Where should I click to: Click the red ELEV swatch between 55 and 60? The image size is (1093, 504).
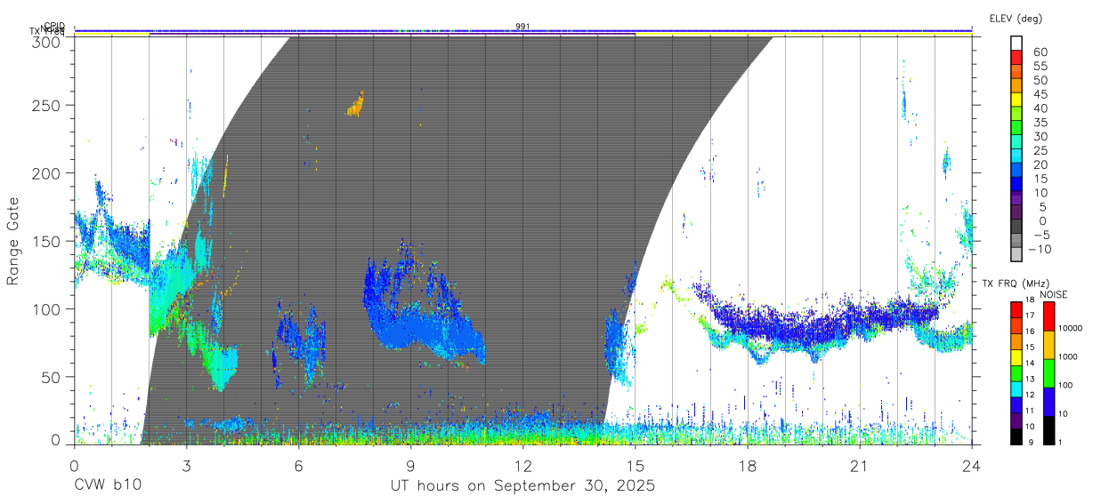[1016, 59]
